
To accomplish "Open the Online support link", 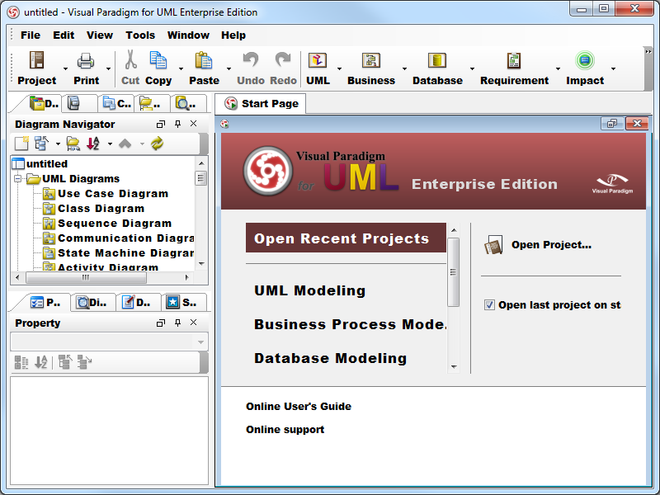I will tap(285, 429).
